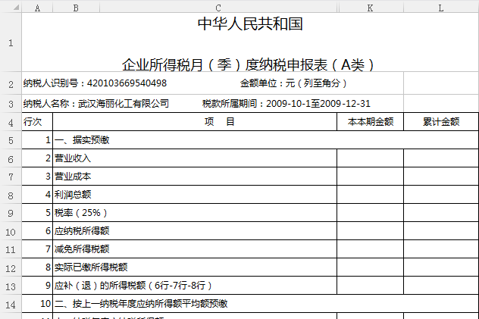Image resolution: width=479 pixels, height=319 pixels.
Task: Click the 累计金额 table header cell
Action: [441, 122]
